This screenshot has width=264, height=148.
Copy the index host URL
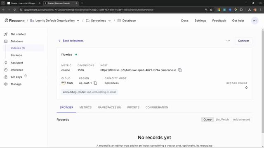(180, 70)
